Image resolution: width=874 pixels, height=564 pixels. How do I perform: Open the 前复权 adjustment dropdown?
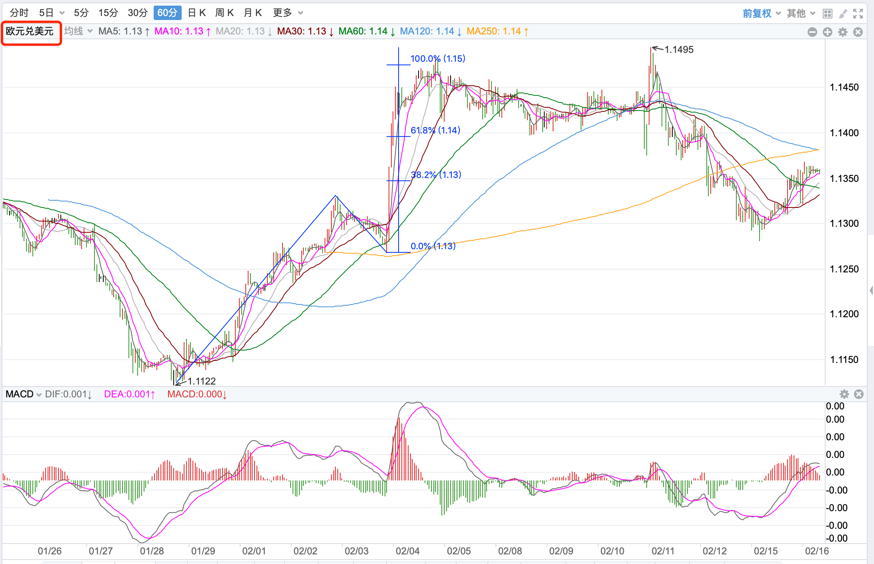762,14
